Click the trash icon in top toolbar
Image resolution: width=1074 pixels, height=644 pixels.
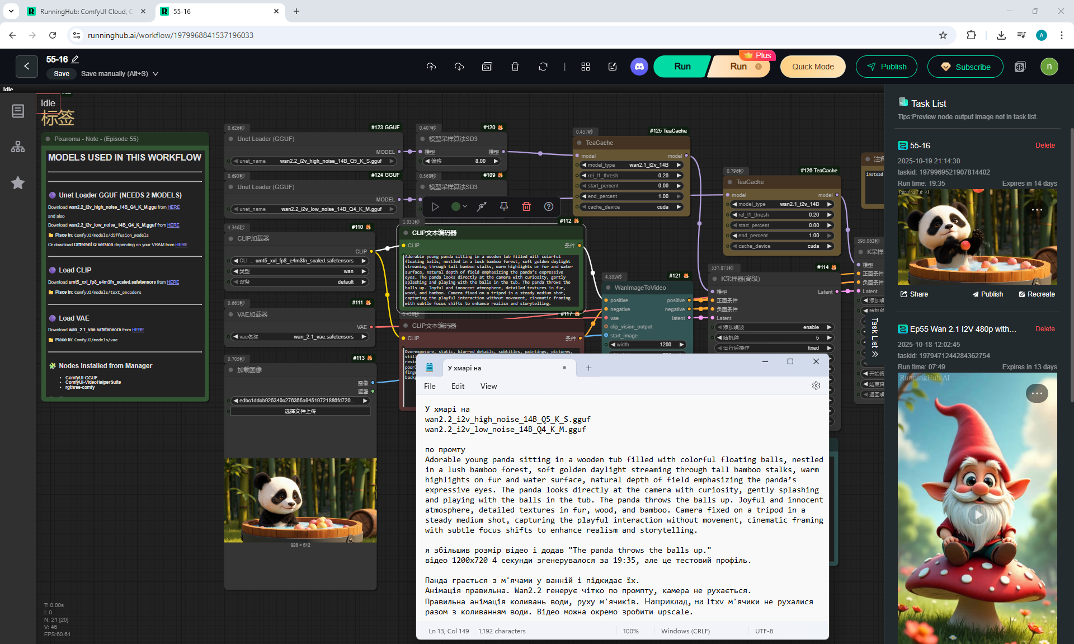pos(515,67)
